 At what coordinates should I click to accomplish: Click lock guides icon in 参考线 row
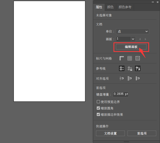(x=130, y=68)
